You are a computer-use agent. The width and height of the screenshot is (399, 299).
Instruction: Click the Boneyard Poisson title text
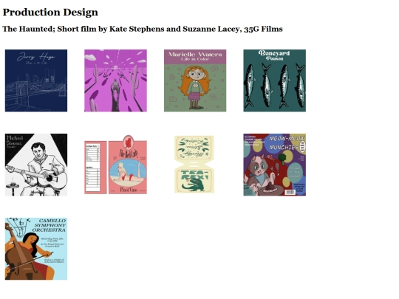(x=274, y=55)
